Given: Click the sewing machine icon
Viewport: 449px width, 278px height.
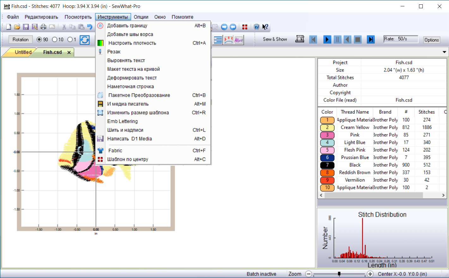Looking at the screenshot, I should tap(300, 39).
